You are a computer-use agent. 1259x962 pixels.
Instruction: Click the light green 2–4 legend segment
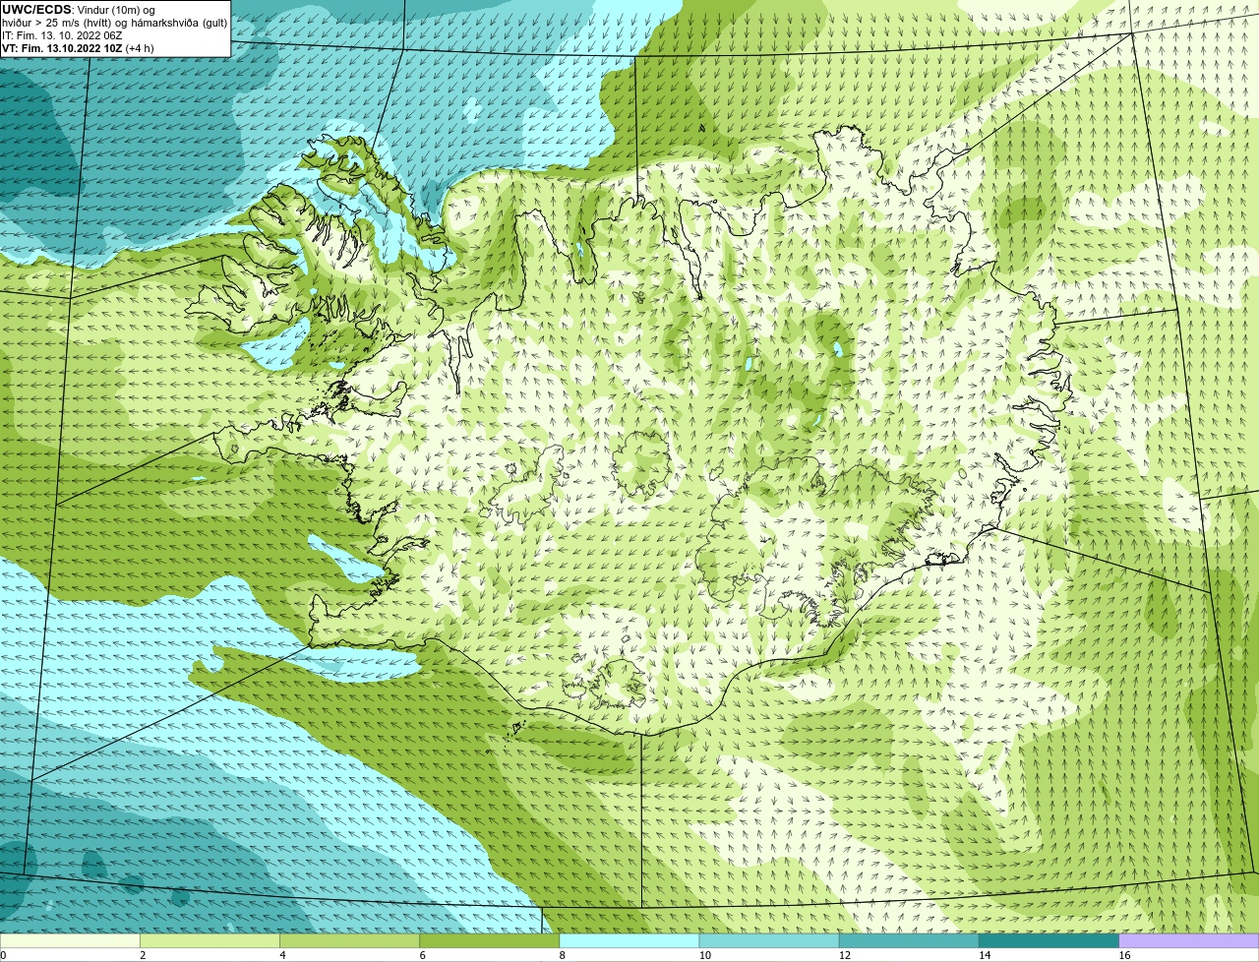[210, 941]
